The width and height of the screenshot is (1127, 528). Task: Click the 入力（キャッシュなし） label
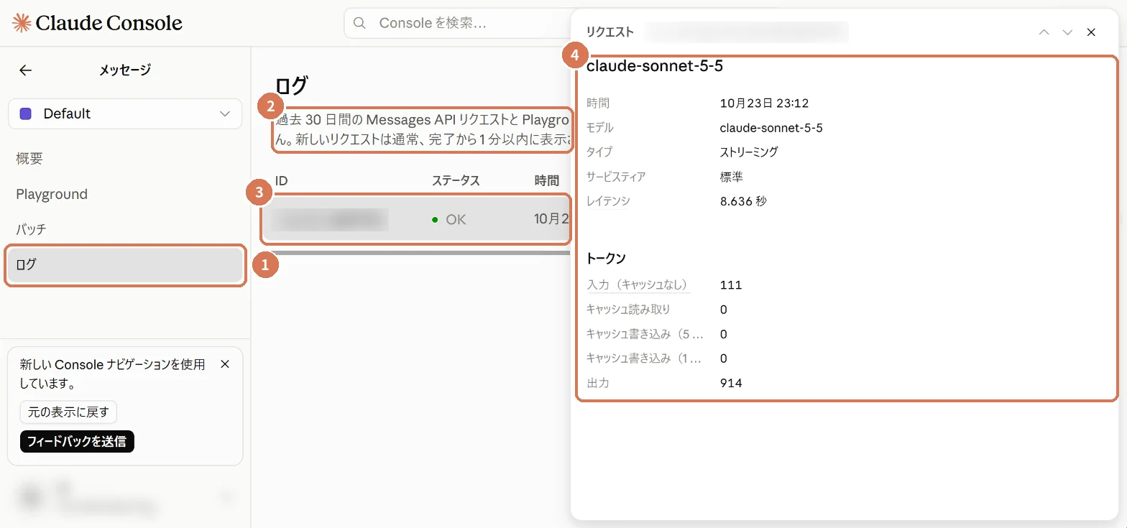[638, 285]
